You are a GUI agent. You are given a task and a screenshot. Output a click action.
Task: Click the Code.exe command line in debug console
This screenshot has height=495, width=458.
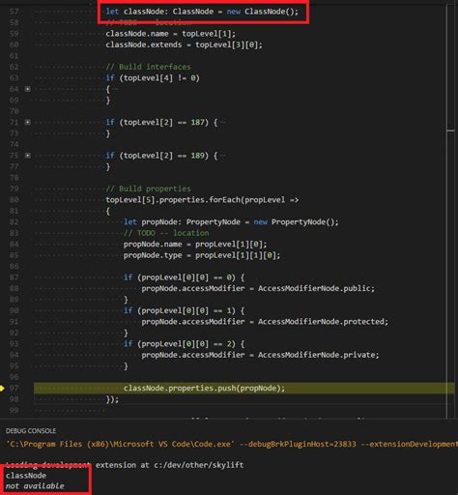point(232,444)
